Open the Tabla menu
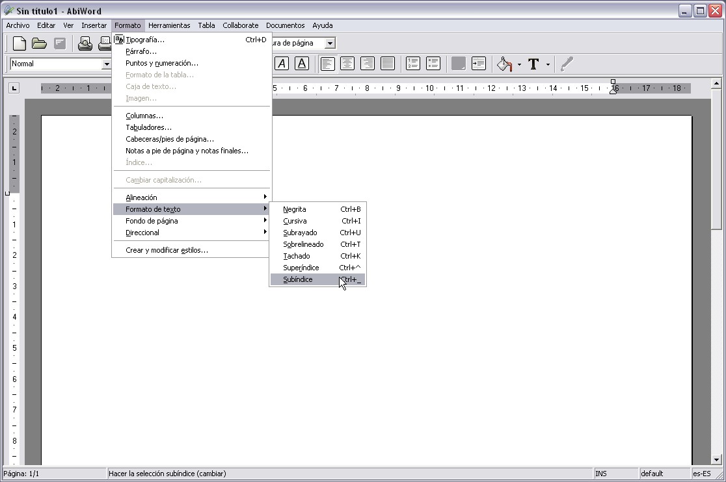The width and height of the screenshot is (726, 482). pyautogui.click(x=206, y=25)
